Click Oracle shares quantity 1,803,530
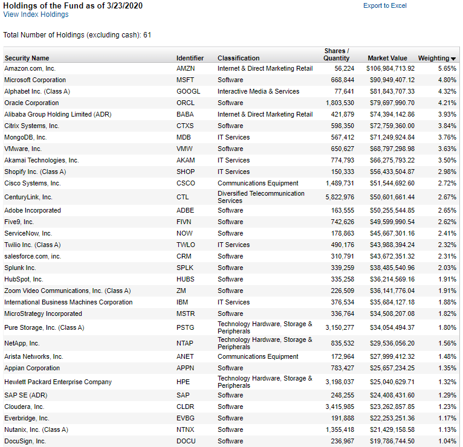463x447 pixels. click(340, 103)
